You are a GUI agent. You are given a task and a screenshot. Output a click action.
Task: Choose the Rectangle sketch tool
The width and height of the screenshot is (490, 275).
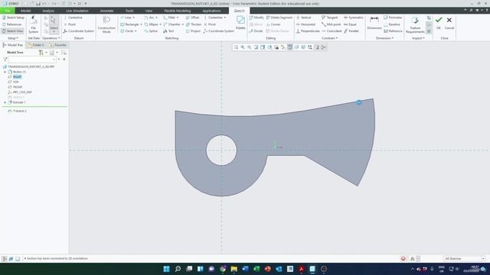click(129, 24)
